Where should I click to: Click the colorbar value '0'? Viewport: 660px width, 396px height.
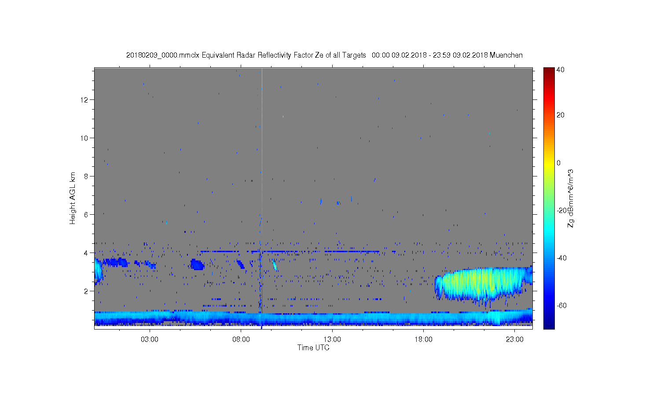click(559, 163)
